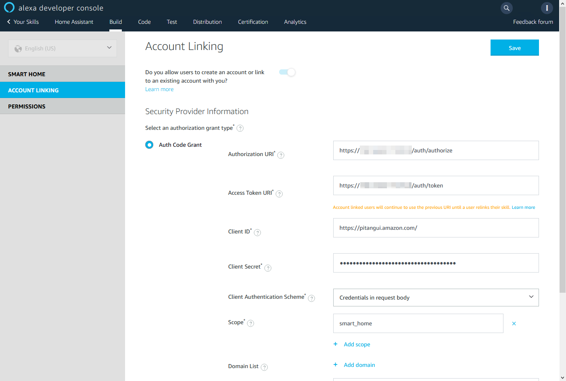Remove the smart_home scope with X
The width and height of the screenshot is (566, 381).
click(x=514, y=323)
